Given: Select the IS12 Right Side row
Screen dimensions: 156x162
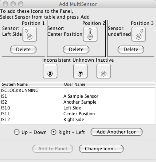Looking at the screenshot, I should tap(78, 120).
